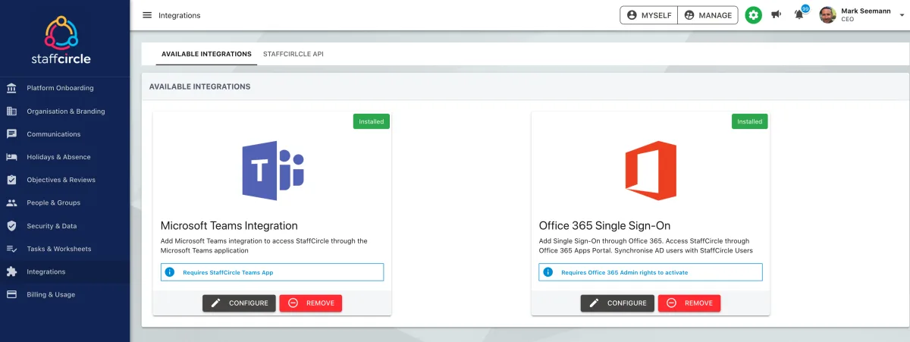This screenshot has width=910, height=342.
Task: Remove Office 365 Single Sign-On
Action: coord(689,303)
